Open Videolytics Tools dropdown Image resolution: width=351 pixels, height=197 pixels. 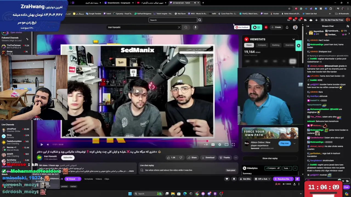pos(287,168)
